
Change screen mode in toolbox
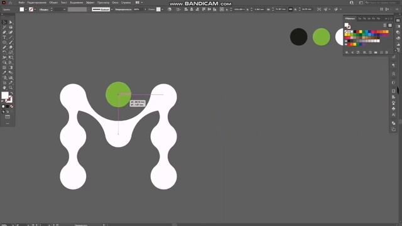pos(8,117)
